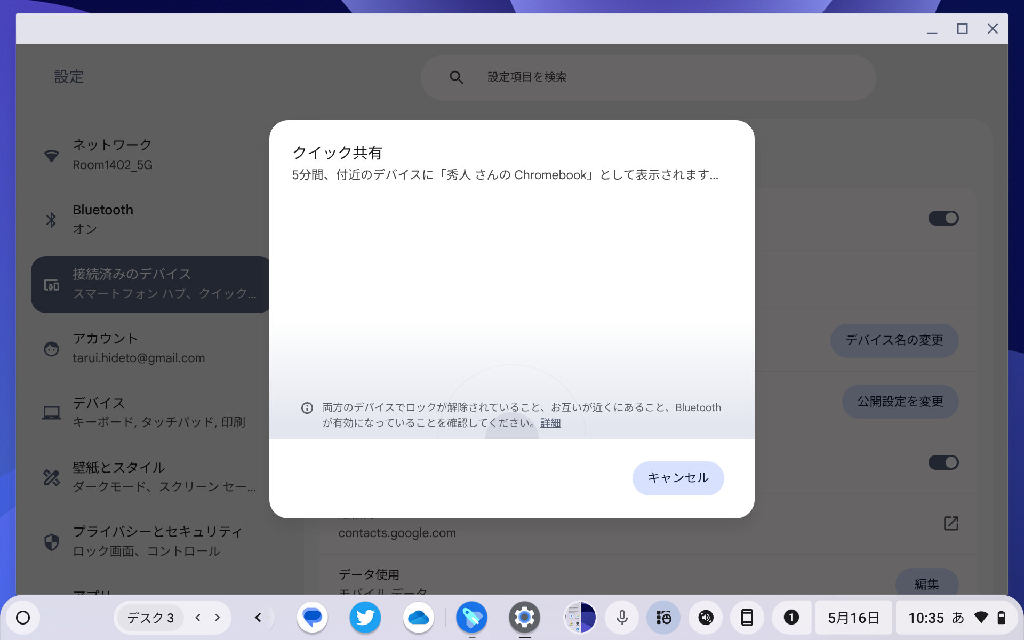Disable the toggle switch above the 編集 button
This screenshot has height=640, width=1024.
[943, 462]
